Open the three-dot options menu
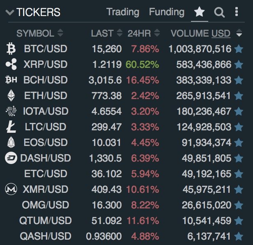 click(x=237, y=12)
